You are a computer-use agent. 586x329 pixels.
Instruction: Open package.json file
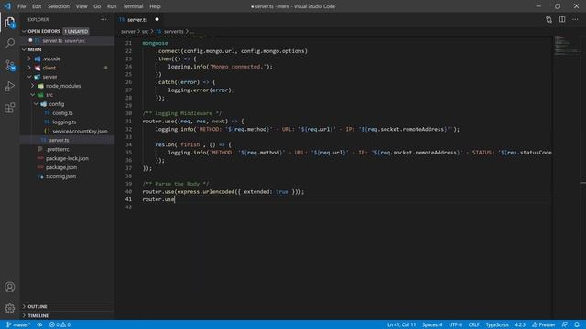tap(61, 167)
